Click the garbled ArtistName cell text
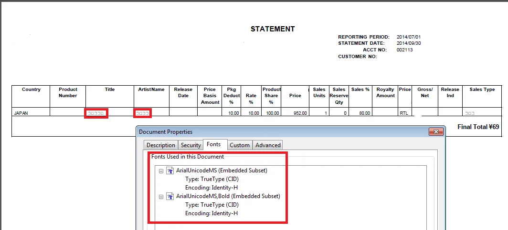The width and height of the screenshot is (508, 230). coord(143,113)
